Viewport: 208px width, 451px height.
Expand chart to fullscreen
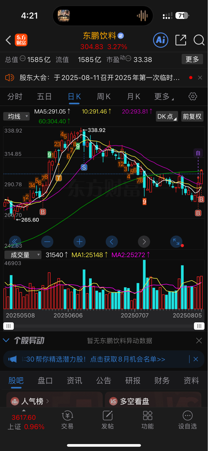176,241
